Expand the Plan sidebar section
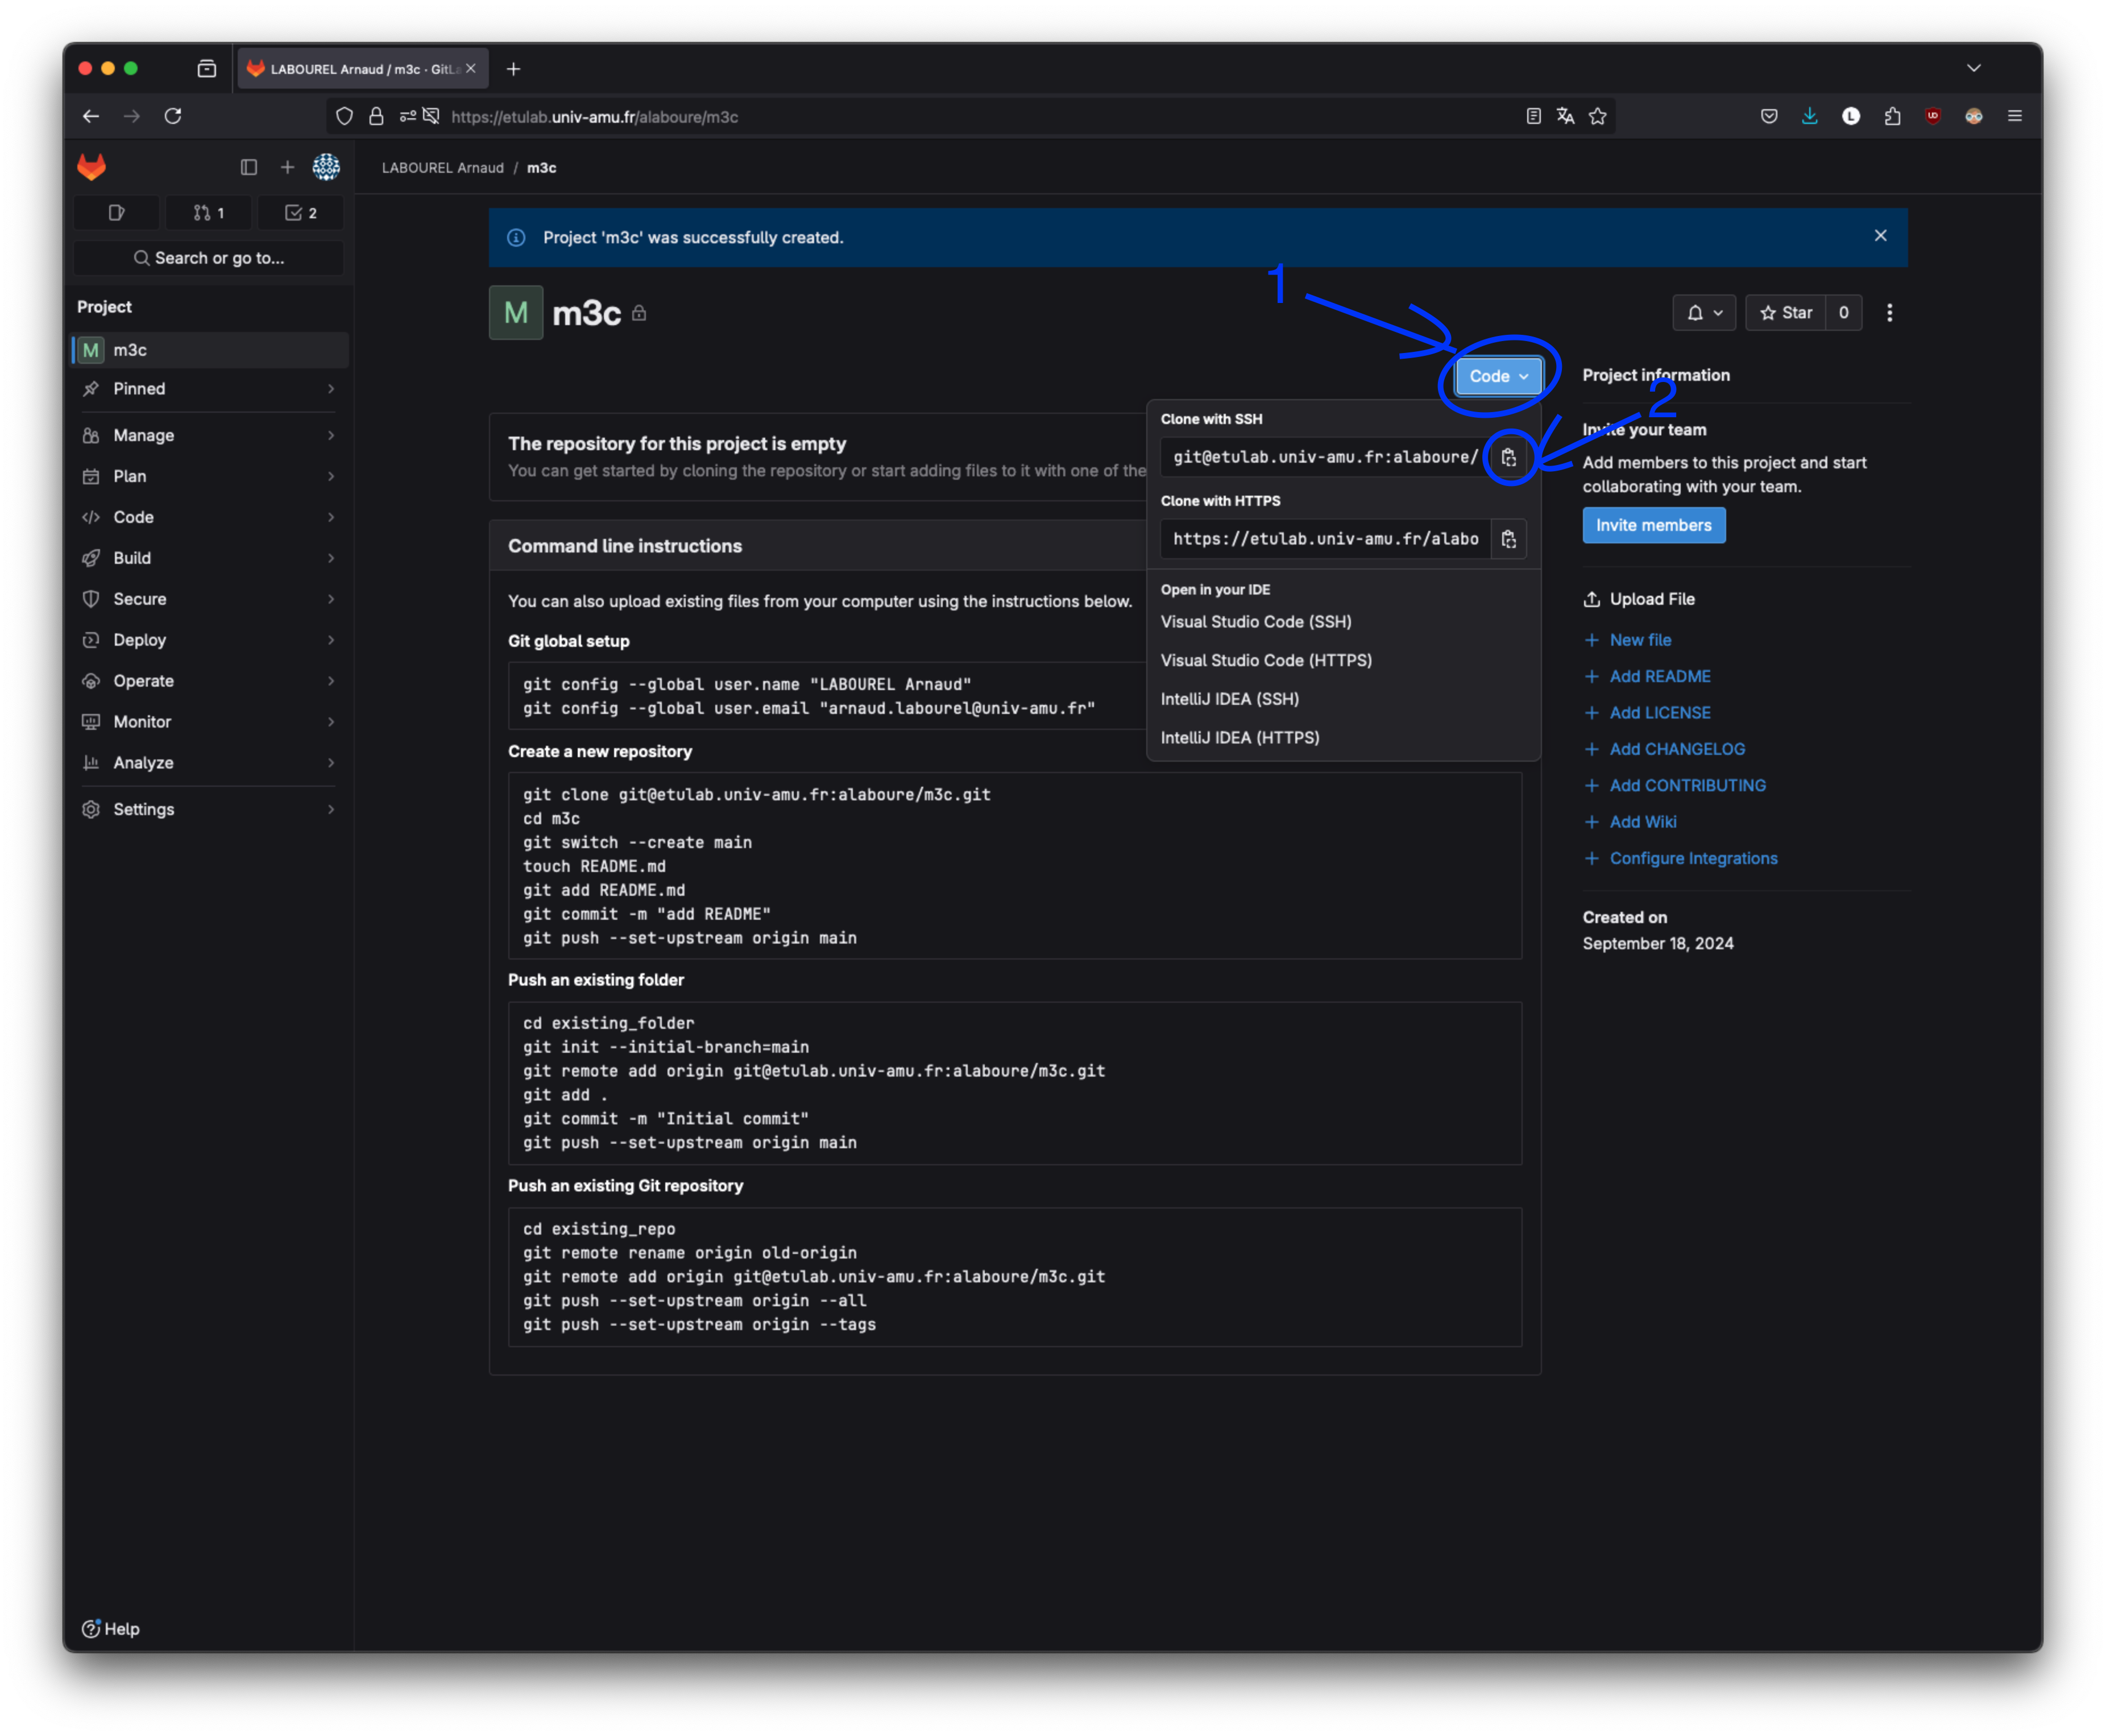 click(210, 477)
